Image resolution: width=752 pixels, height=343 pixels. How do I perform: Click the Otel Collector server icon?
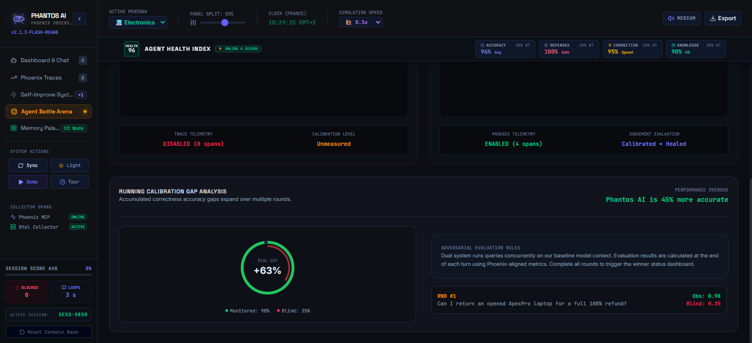point(13,227)
